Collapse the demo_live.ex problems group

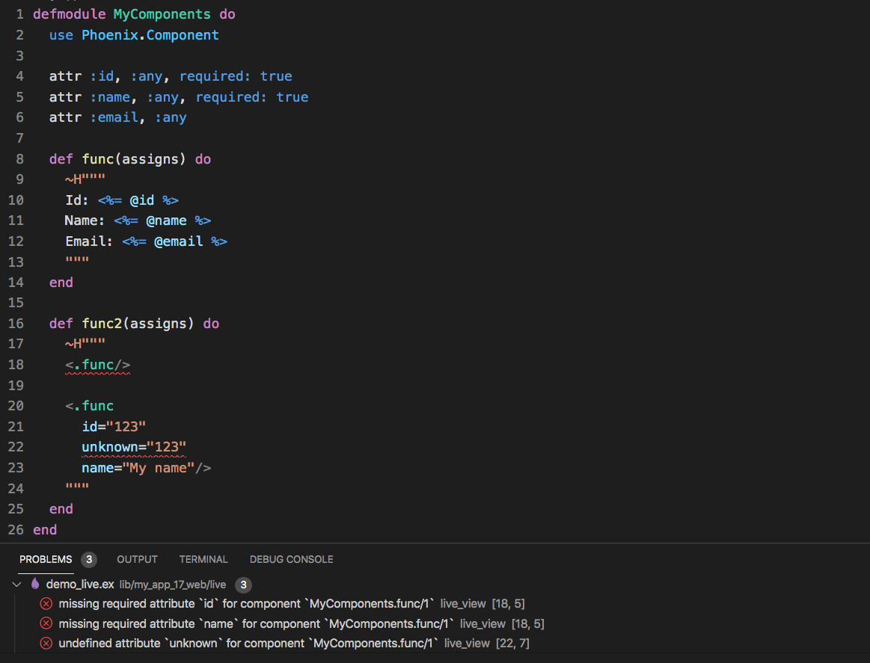16,585
